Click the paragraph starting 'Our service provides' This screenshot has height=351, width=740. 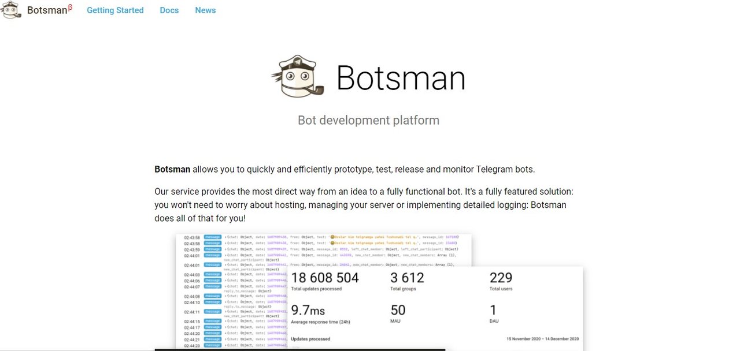pyautogui.click(x=364, y=204)
